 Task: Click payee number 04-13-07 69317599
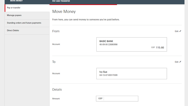tap(108, 75)
